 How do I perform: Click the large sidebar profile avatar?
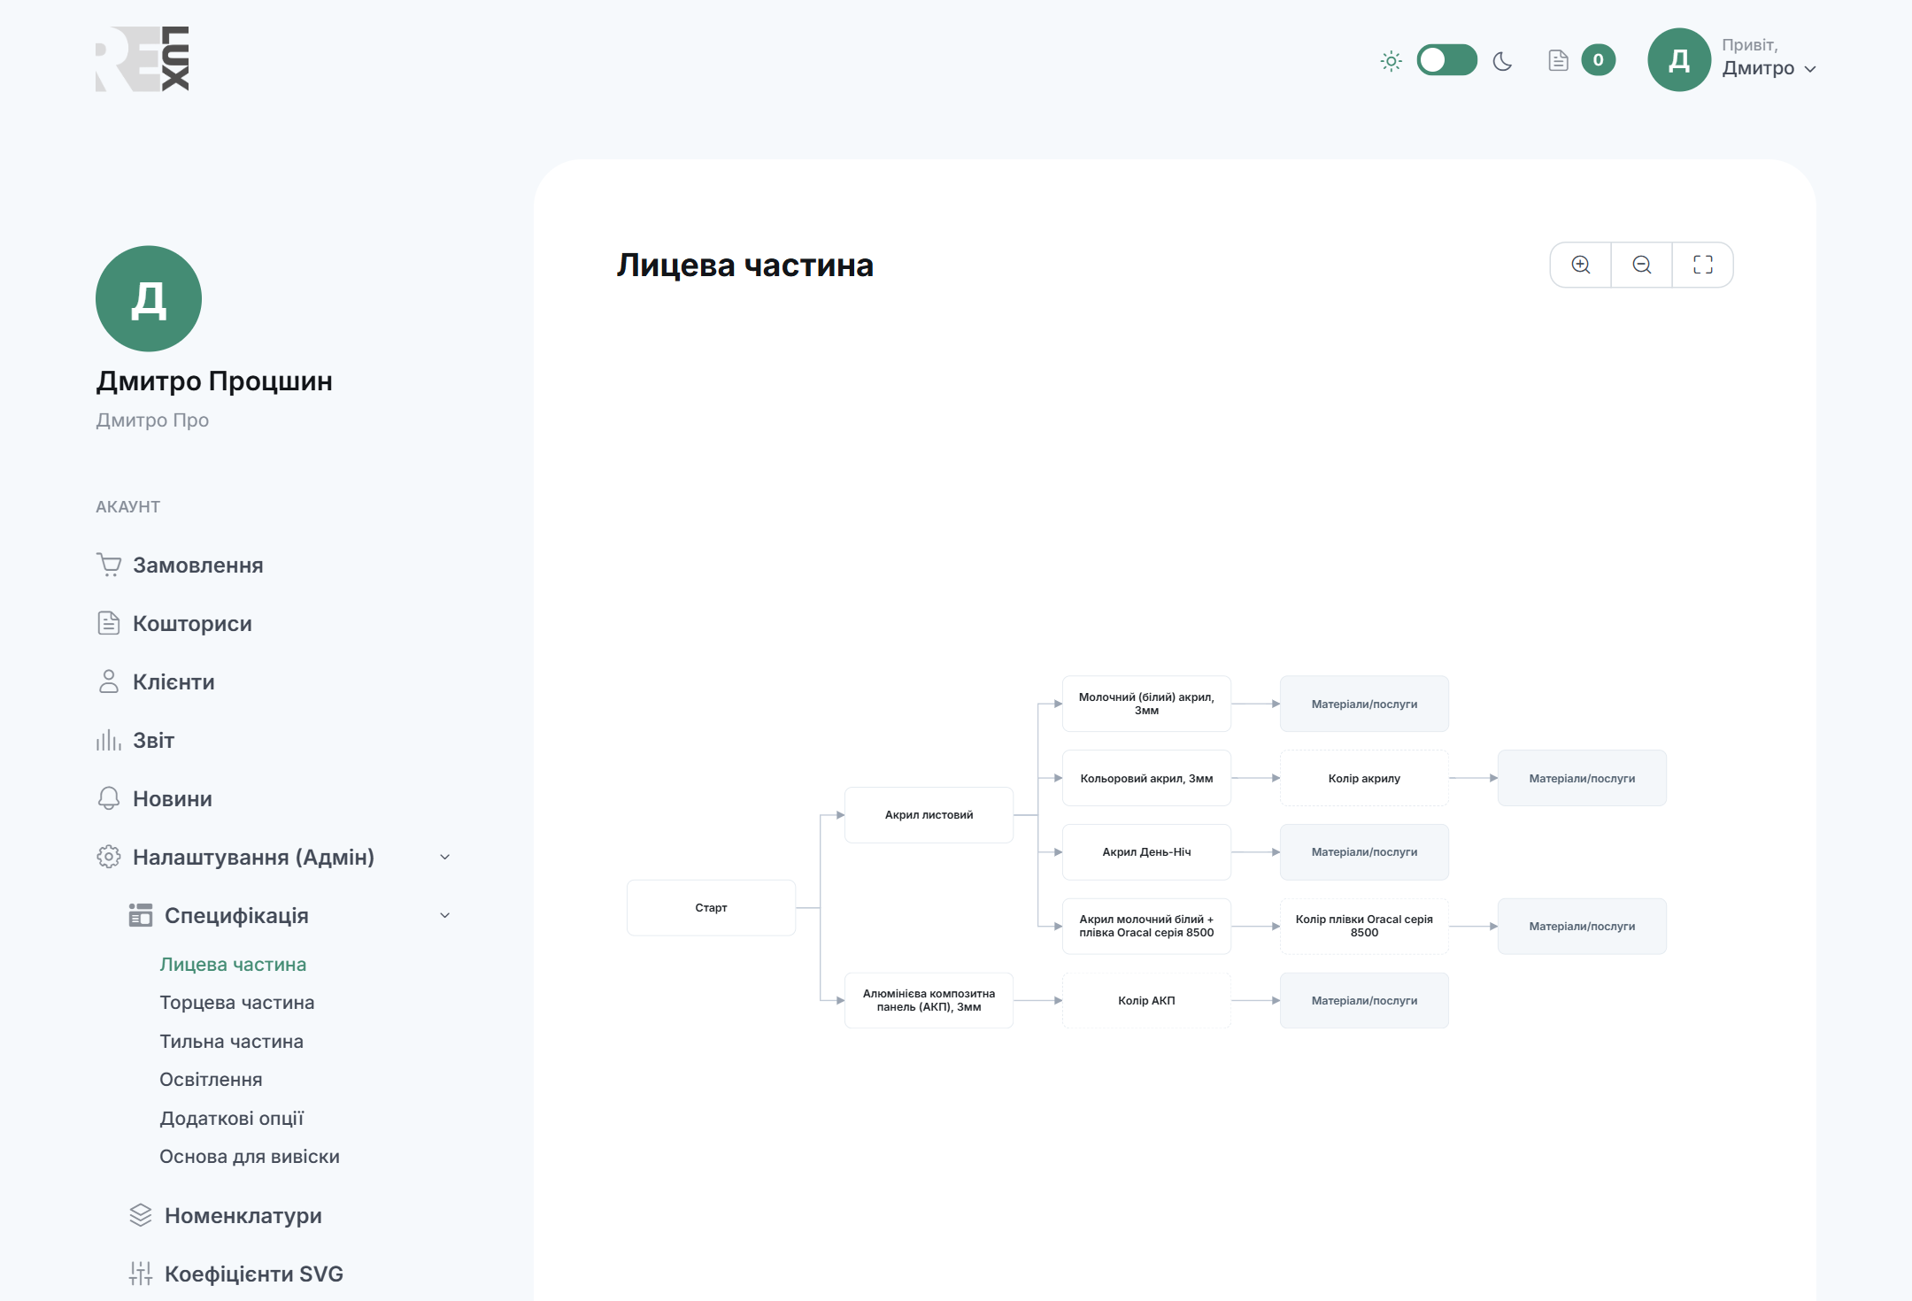[149, 299]
